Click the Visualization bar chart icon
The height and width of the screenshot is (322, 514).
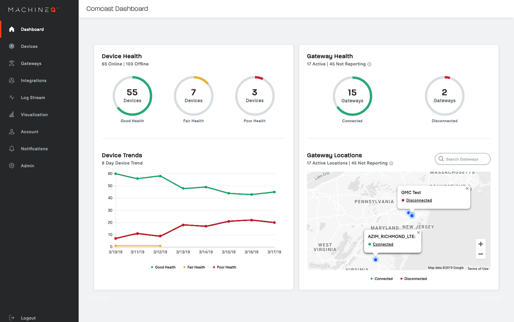[12, 114]
